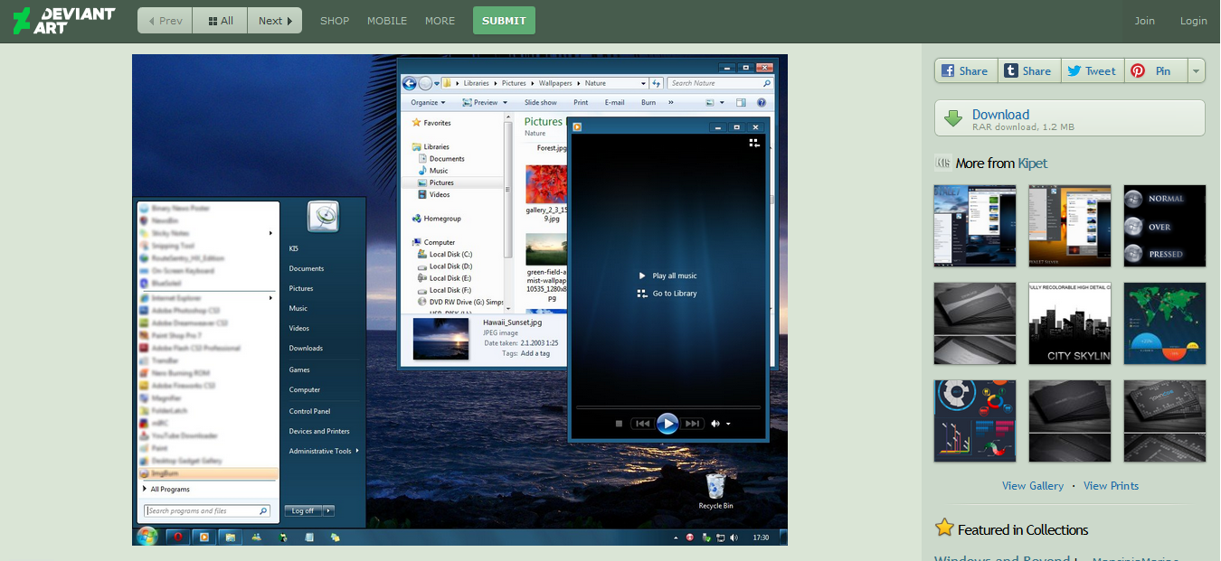Mute the media player speaker icon
Screen dimensions: 1221x561
click(715, 424)
